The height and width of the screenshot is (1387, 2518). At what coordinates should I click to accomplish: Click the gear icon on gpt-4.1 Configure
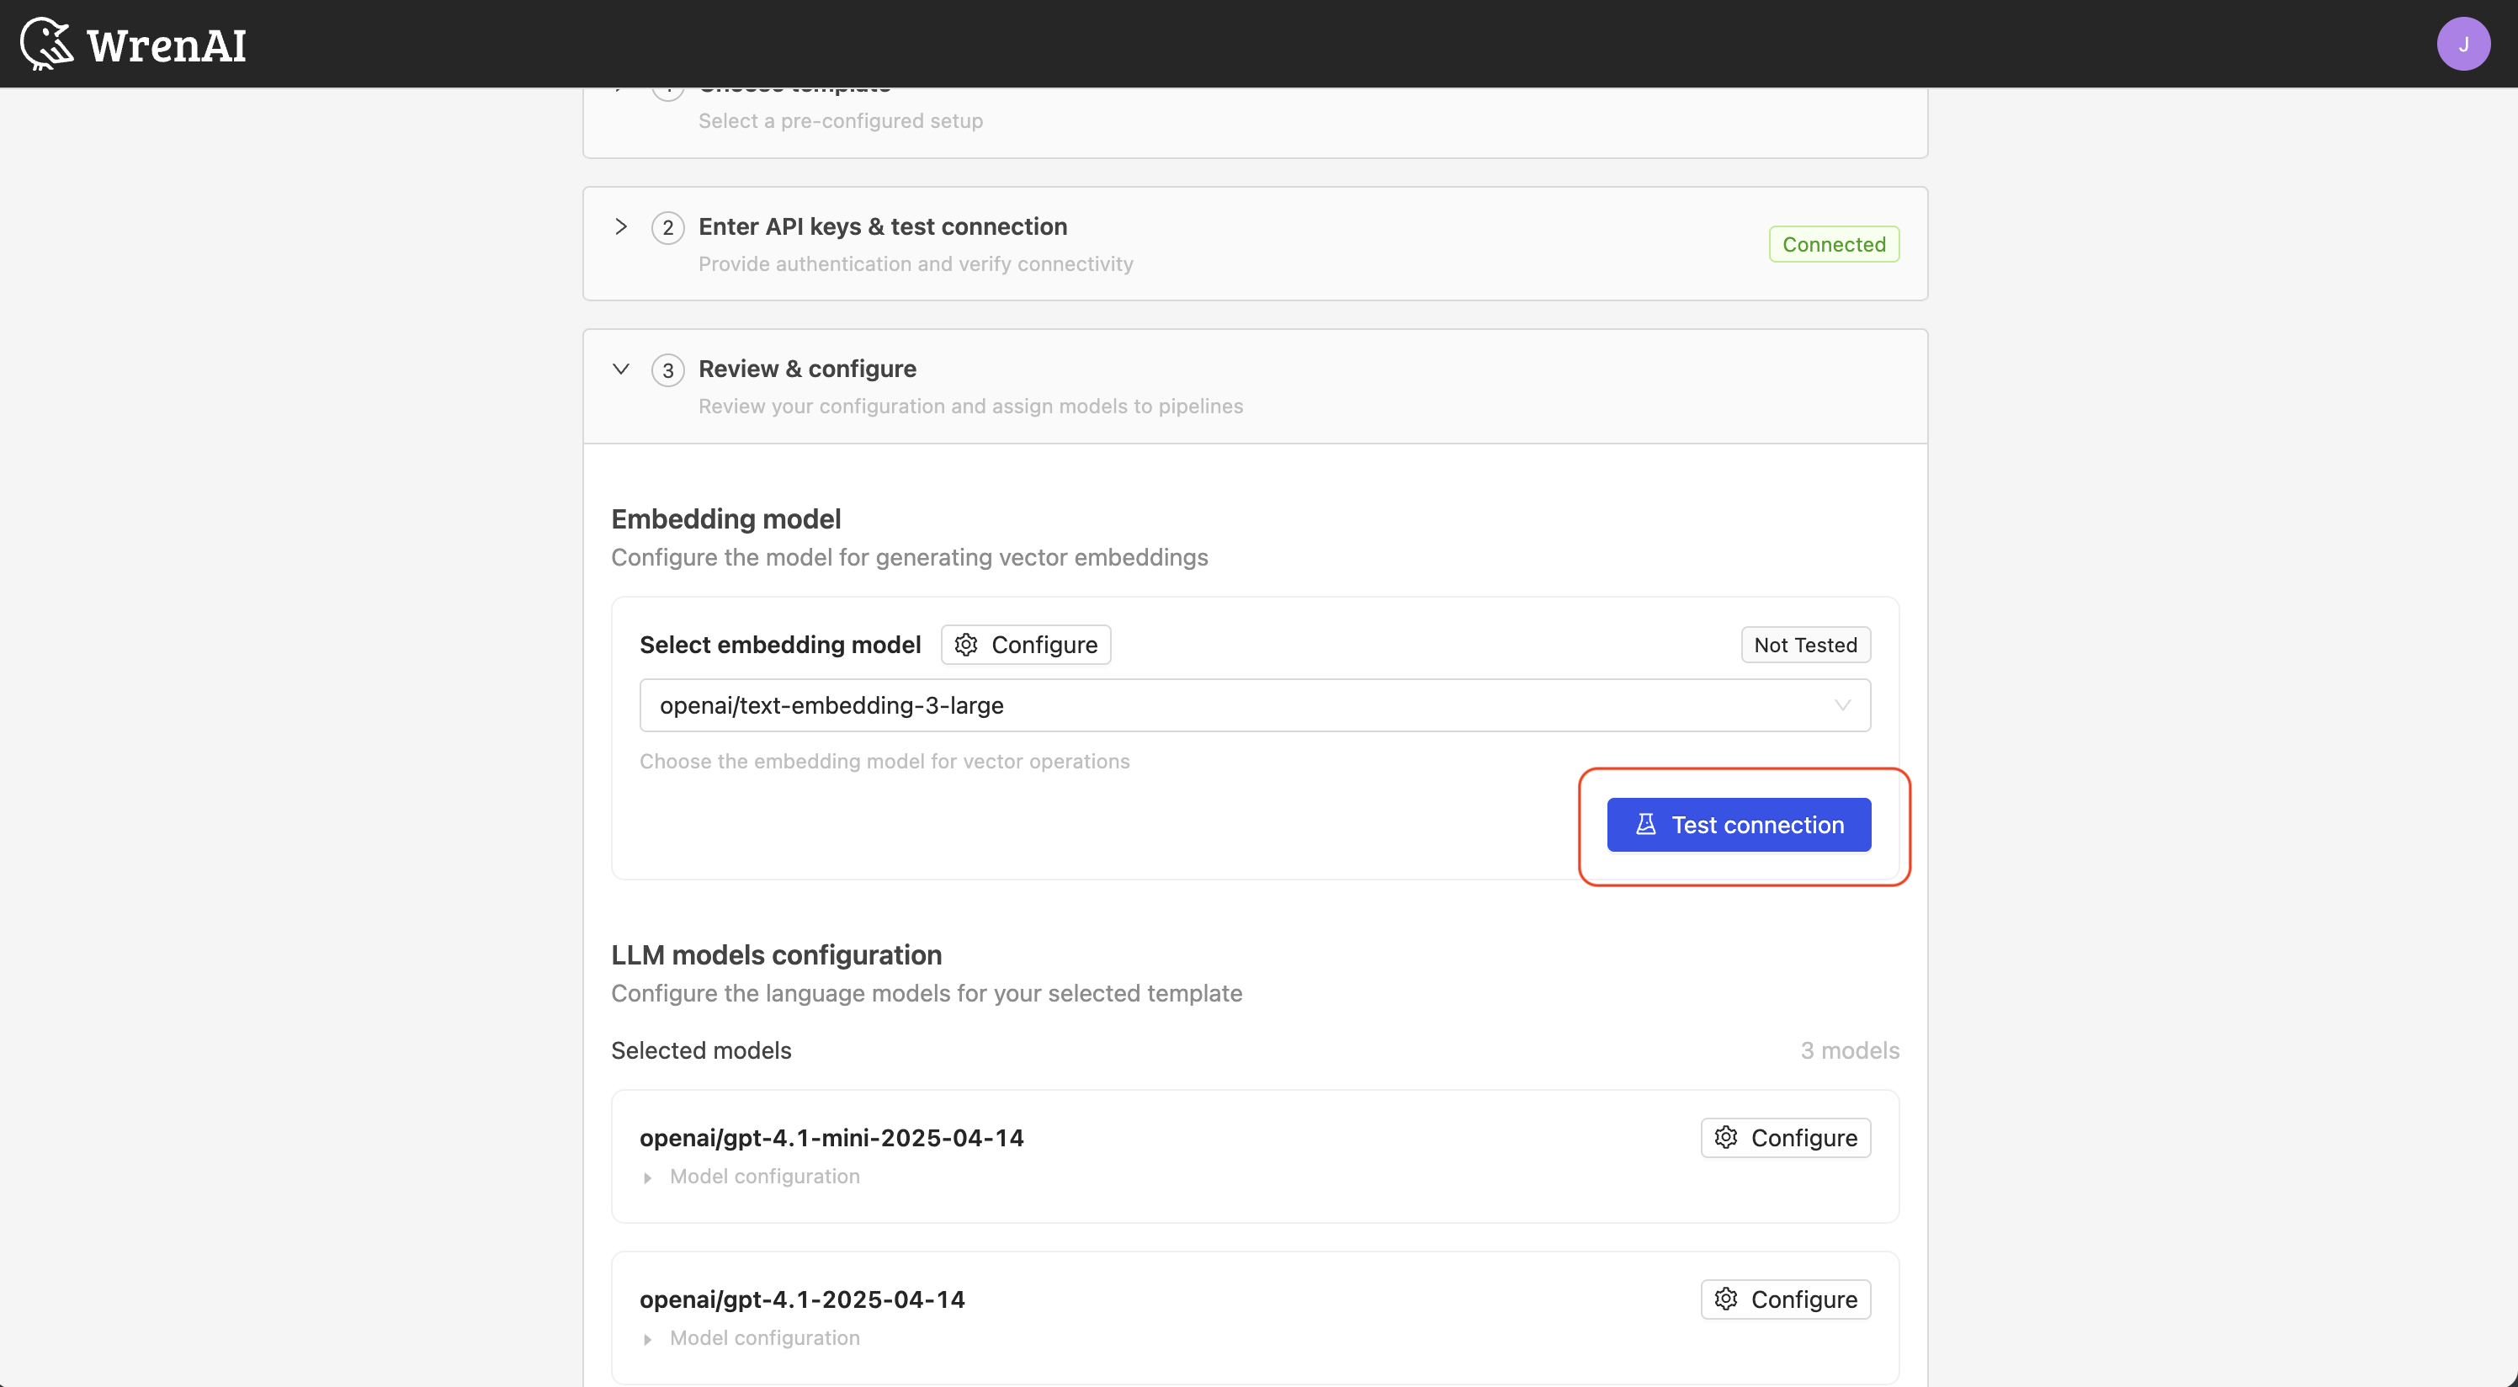tap(1725, 1299)
